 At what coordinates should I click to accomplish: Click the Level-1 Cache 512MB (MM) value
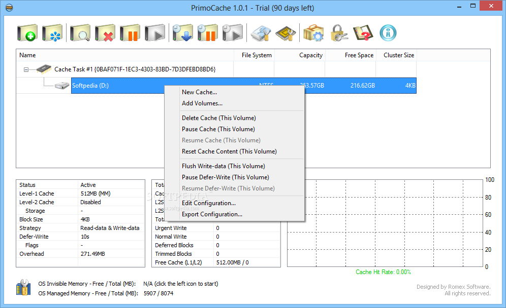click(x=96, y=194)
